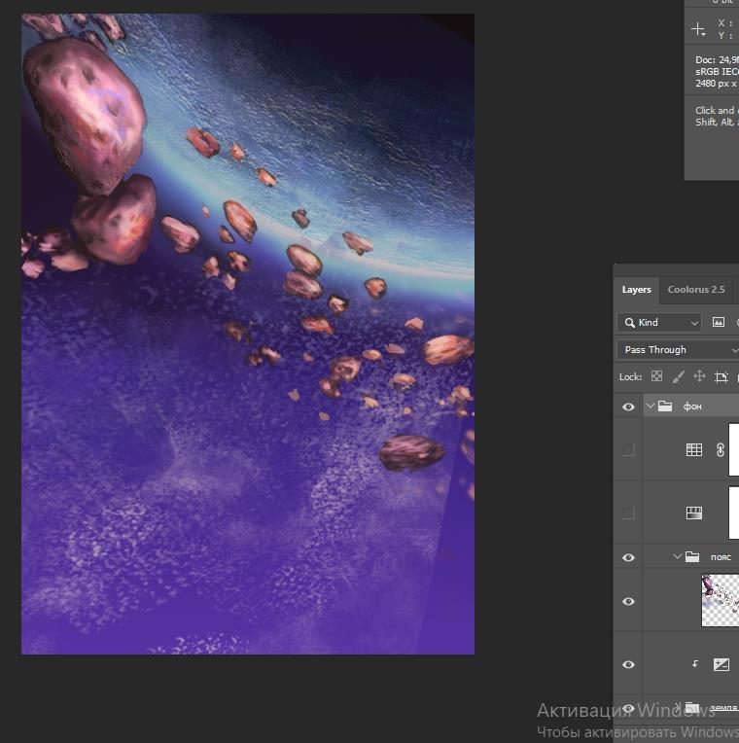
Task: Show the hidden Color Lookup layer
Action: 628,449
